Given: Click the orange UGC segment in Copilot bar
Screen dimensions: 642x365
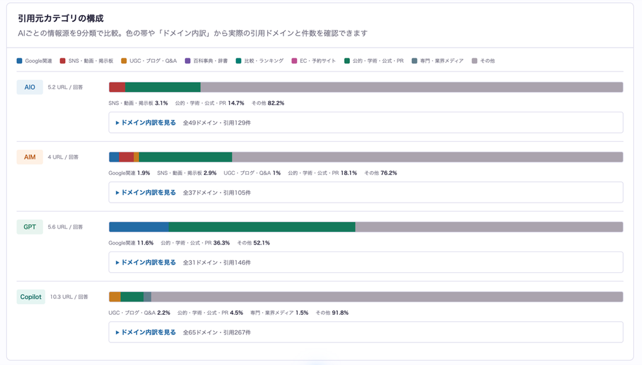Looking at the screenshot, I should pos(115,297).
